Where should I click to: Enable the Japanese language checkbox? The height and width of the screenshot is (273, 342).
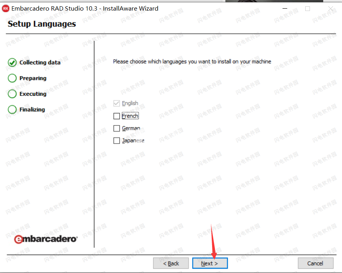(117, 140)
